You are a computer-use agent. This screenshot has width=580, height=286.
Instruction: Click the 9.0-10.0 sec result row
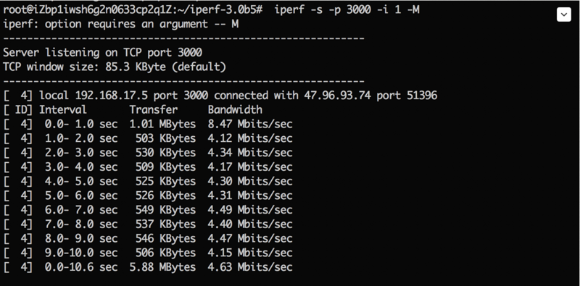(148, 253)
